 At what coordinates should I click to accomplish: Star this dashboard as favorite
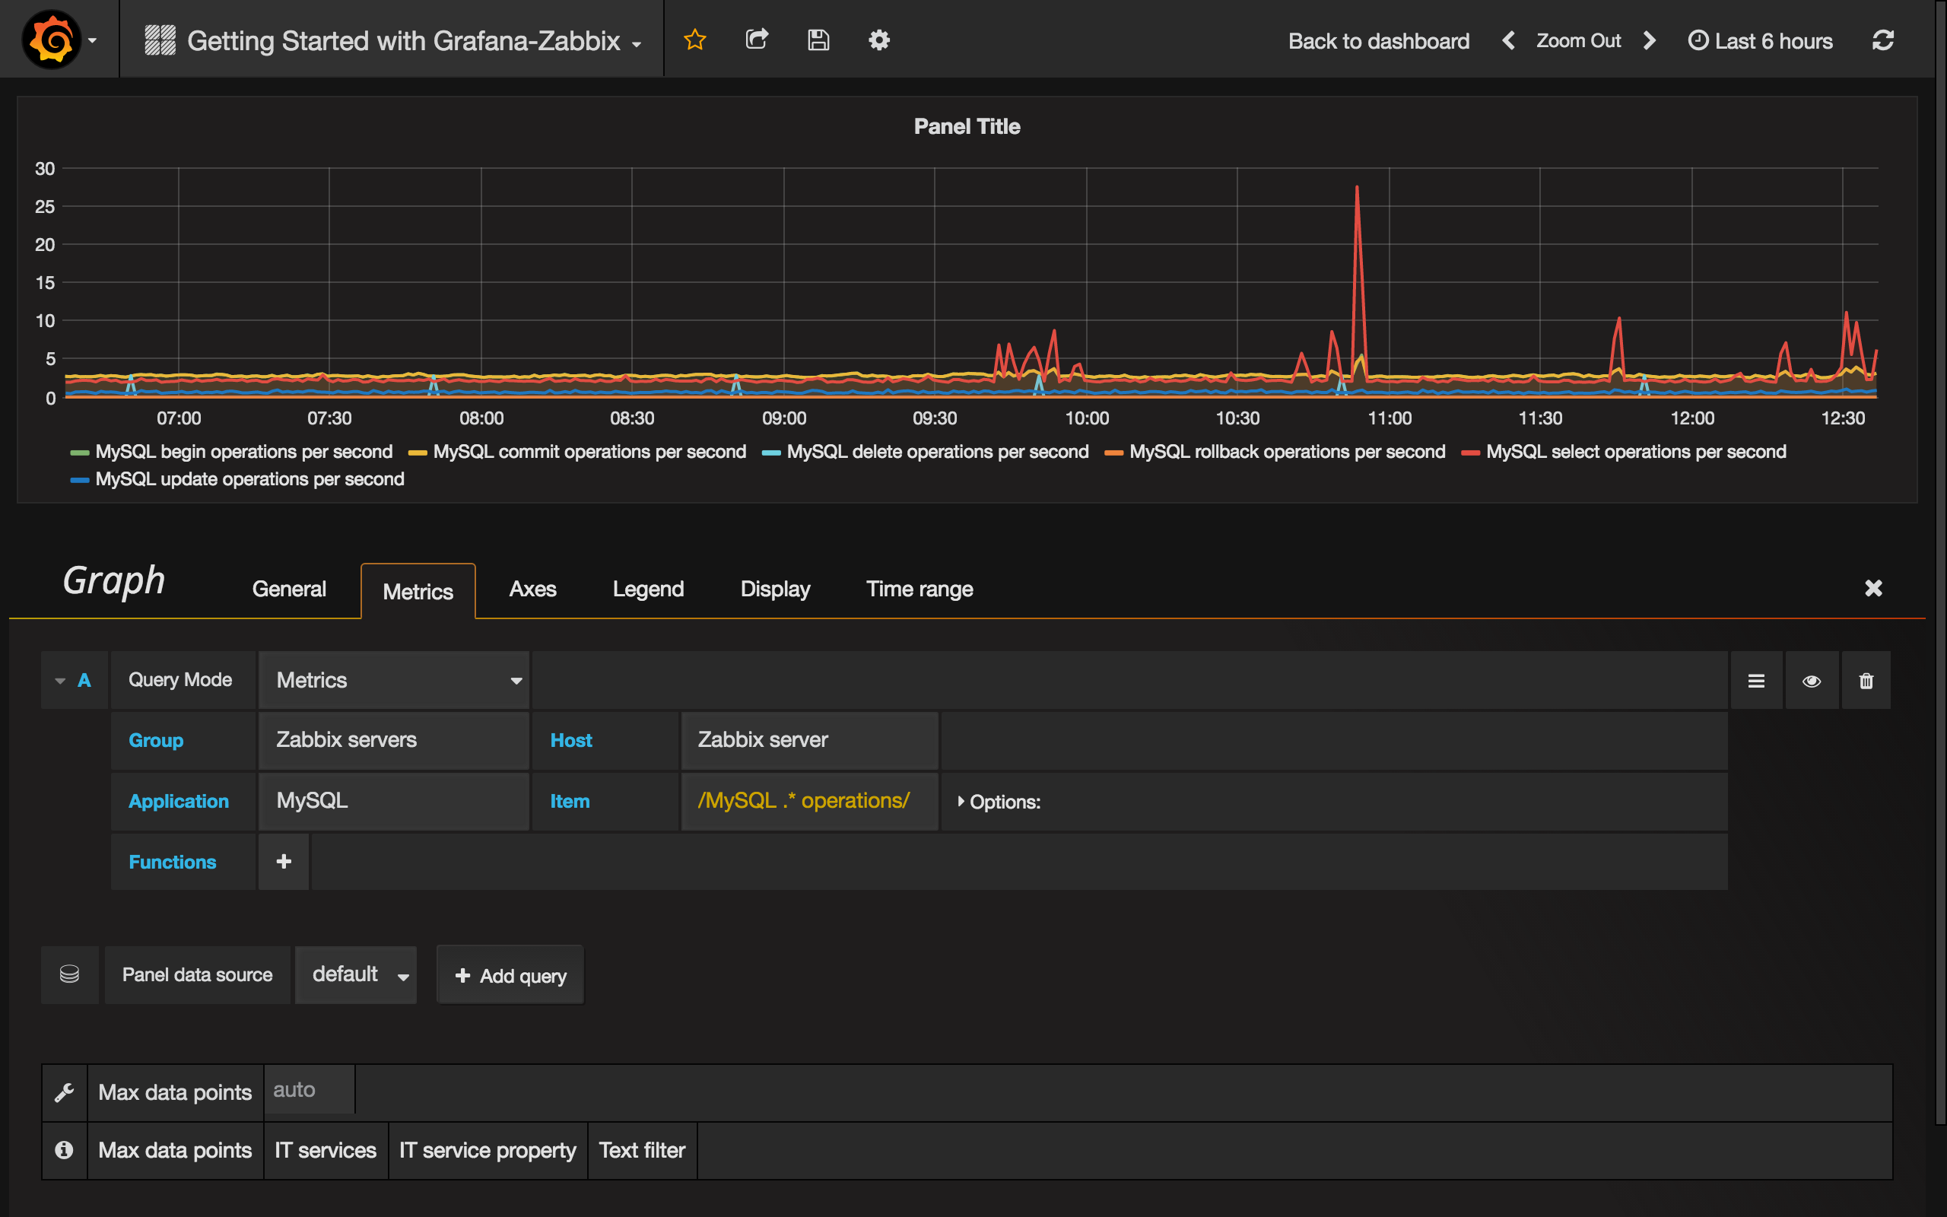tap(694, 40)
